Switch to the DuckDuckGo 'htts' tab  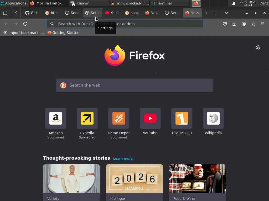click(52, 13)
